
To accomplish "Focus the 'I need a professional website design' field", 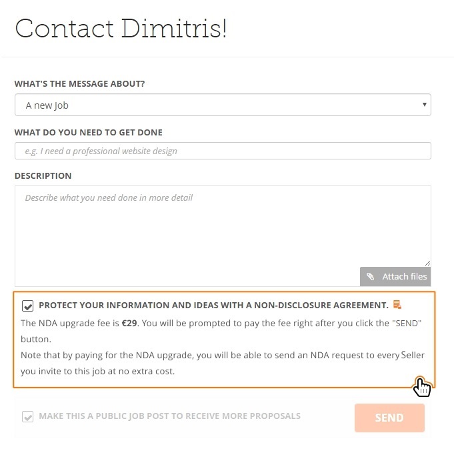I will pyautogui.click(x=223, y=151).
